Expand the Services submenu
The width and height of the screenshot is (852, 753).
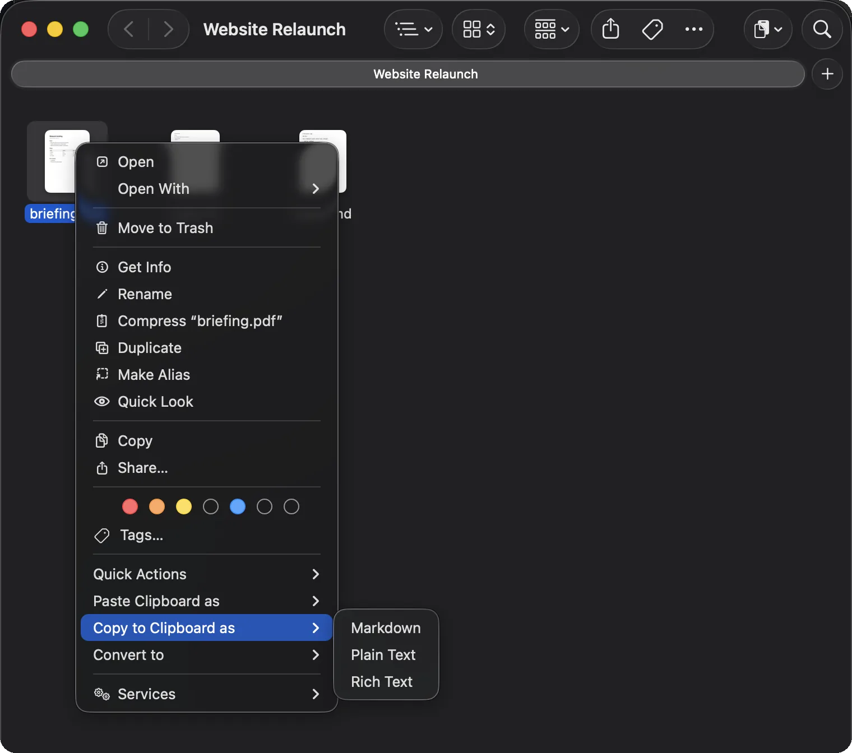coord(206,694)
